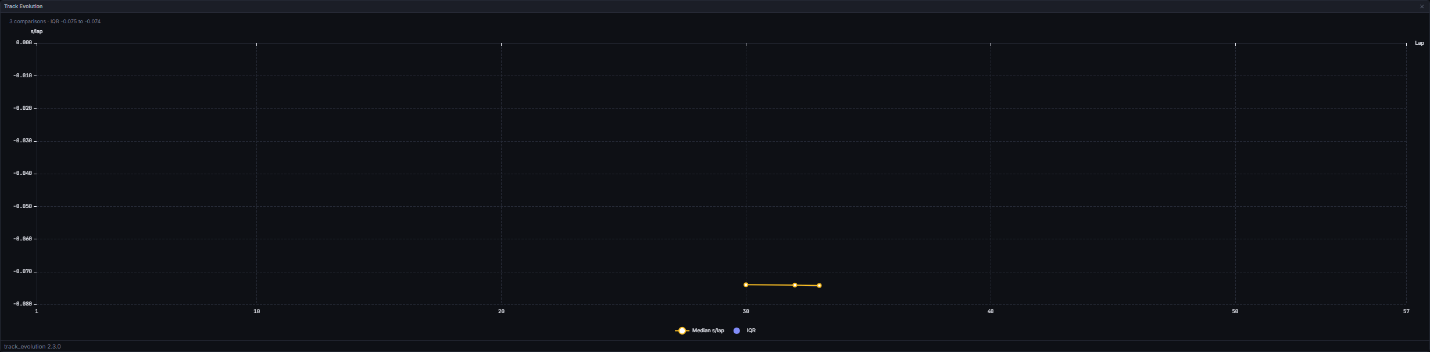The image size is (1430, 352).
Task: Click the yellow Median s/lap legend marker
Action: coord(682,331)
